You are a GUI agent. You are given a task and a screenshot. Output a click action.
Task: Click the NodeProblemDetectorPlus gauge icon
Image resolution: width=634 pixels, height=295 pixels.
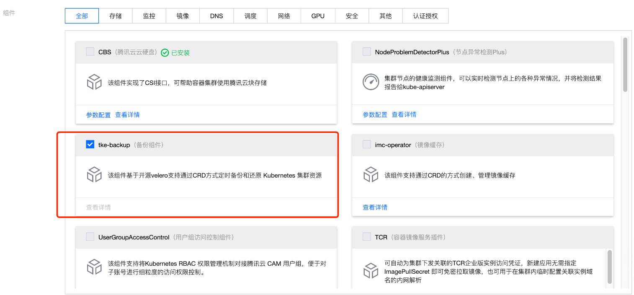(x=371, y=82)
